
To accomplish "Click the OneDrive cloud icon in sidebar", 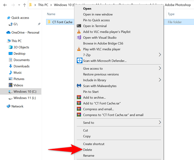I will pos(8,33).
